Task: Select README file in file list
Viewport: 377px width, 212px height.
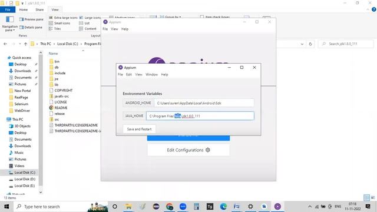Action: pos(58,108)
